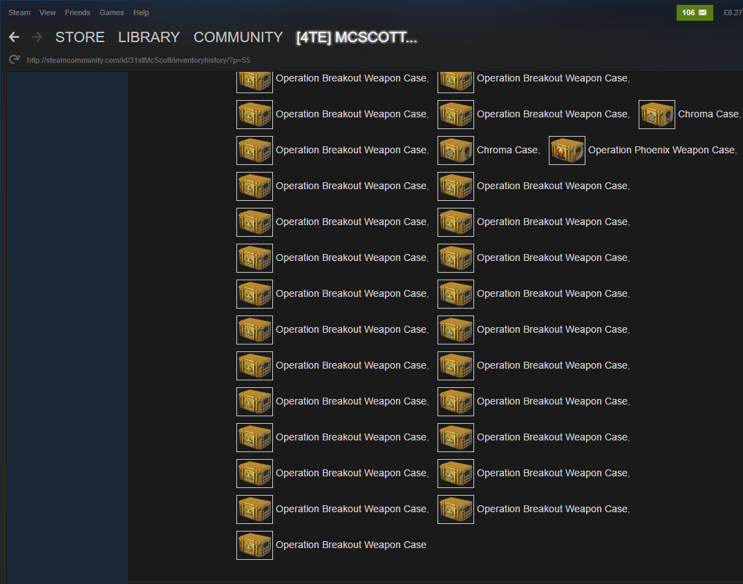
Task: Select the Chroma Case icon beside Operation Phoenix
Action: click(455, 150)
